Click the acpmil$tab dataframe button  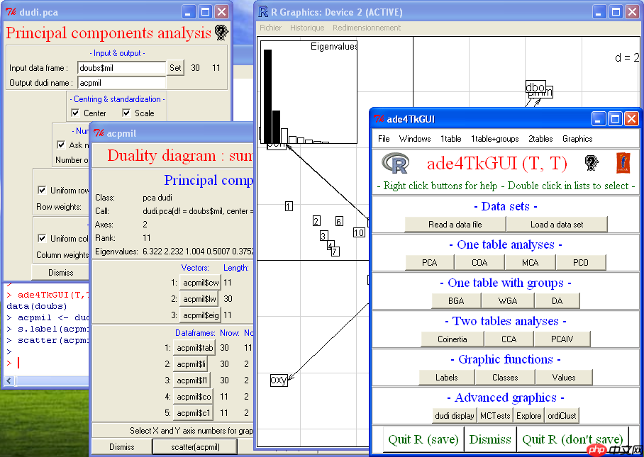(194, 347)
